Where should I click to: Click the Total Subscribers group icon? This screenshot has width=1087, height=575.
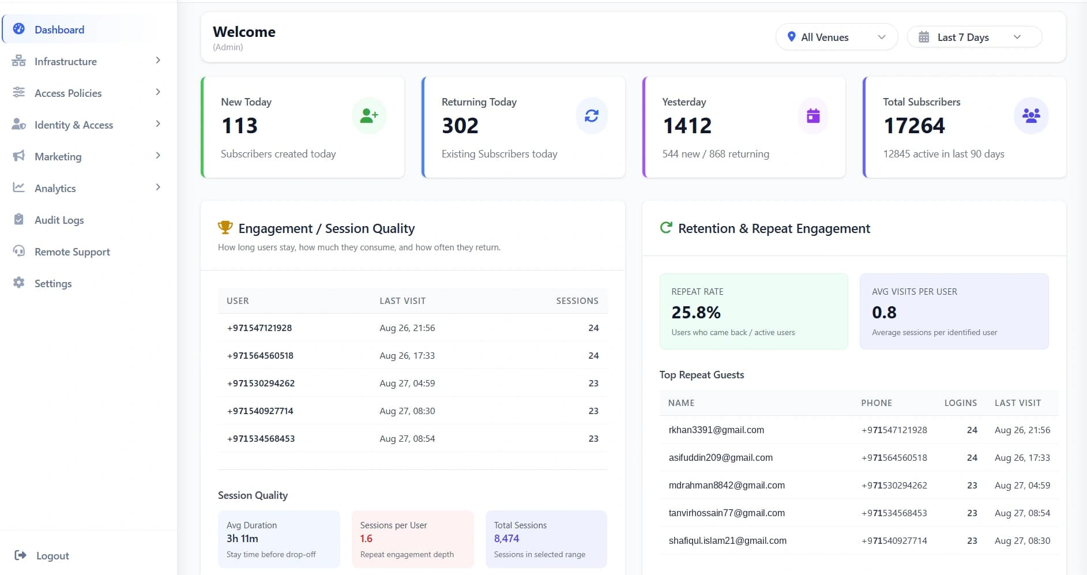[1031, 116]
